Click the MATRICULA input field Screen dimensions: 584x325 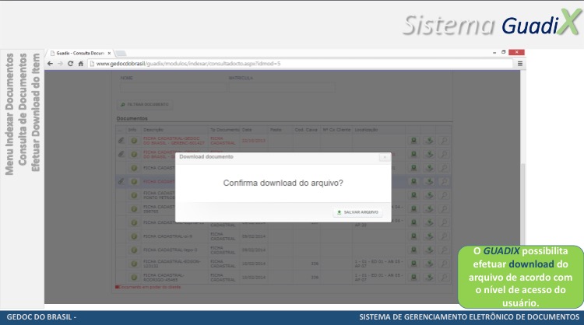tap(282, 87)
